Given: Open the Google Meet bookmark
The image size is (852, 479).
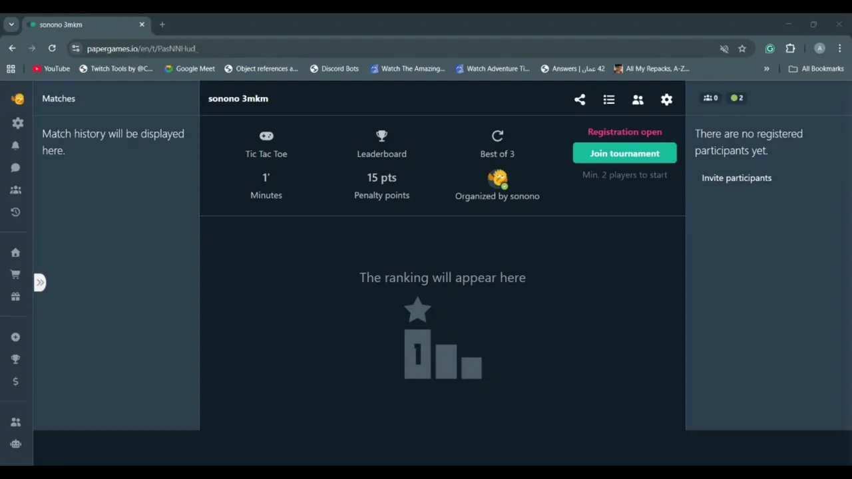Looking at the screenshot, I should click(190, 69).
